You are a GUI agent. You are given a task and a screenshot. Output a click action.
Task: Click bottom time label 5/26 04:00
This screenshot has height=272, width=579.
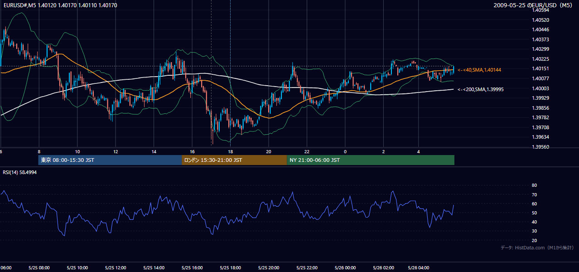pos(418,267)
